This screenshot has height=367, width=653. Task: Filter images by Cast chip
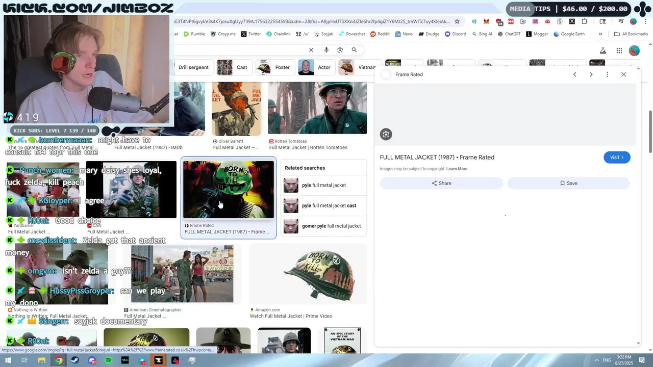point(234,67)
